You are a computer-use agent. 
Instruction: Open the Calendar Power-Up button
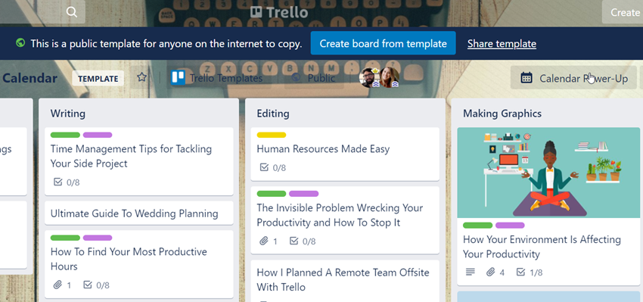point(573,78)
